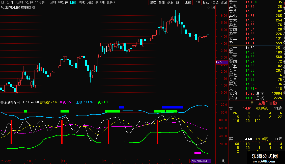Select the 60分钟 period tab
Image resolution: width=285 pixels, height=164 pixels.
point(63,2)
